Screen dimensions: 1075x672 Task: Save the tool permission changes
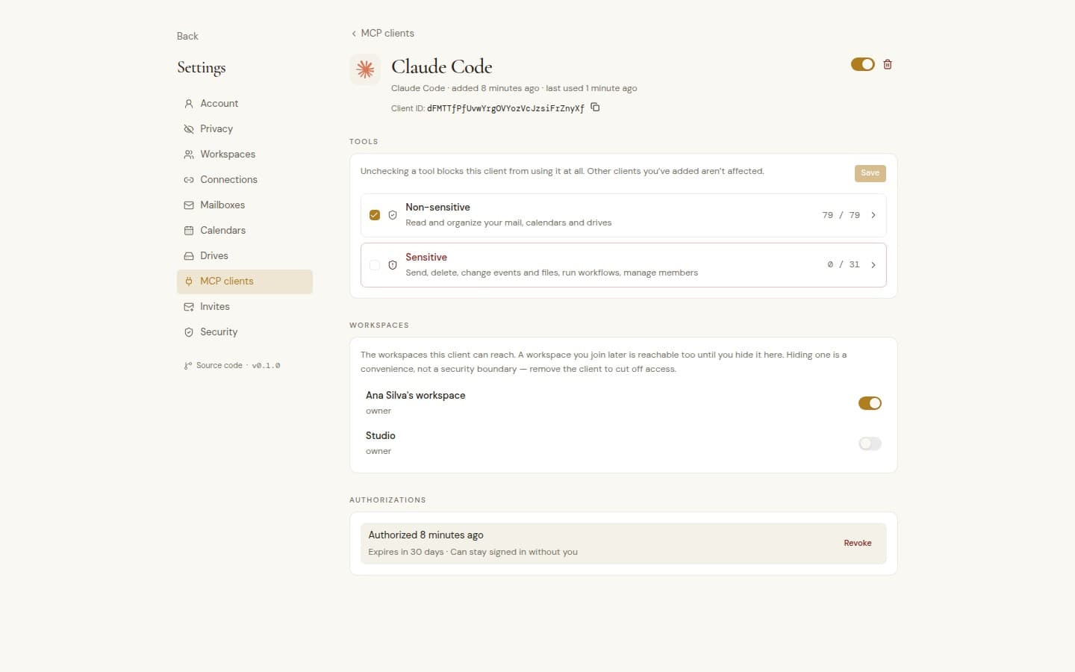tap(870, 173)
